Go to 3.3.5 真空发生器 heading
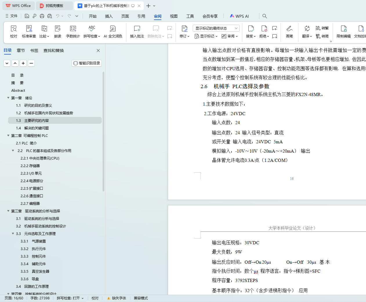Image resolution: width=366 pixels, height=302 pixels. click(35, 272)
